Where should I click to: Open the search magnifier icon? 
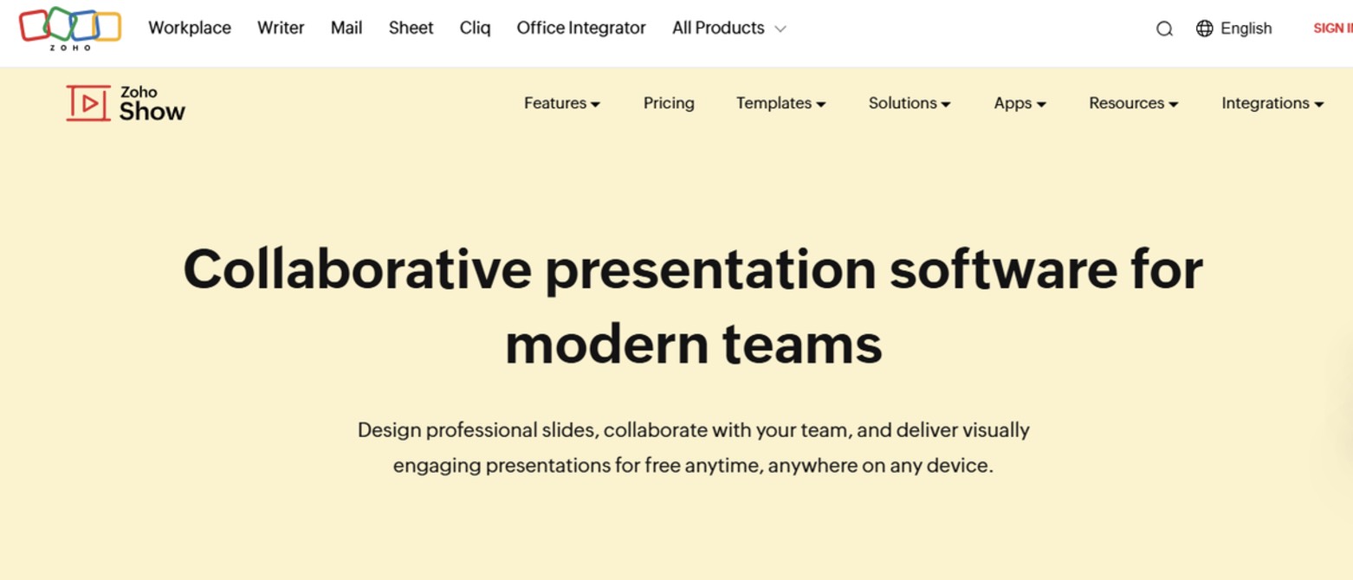(1164, 29)
